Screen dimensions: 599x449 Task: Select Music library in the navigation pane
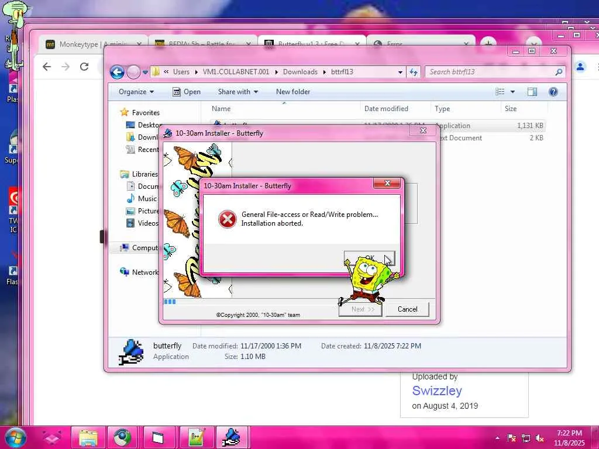click(142, 199)
